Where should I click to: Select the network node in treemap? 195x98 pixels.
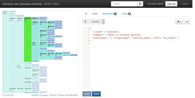coord(12,52)
